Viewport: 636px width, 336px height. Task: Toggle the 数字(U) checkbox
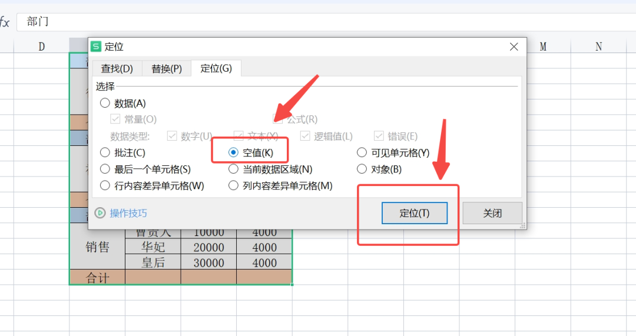click(x=172, y=136)
